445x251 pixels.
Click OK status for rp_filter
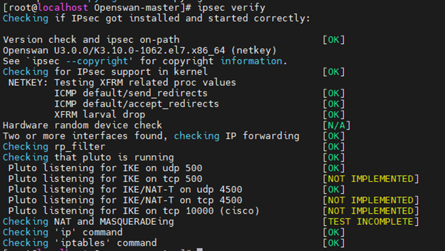tap(334, 147)
